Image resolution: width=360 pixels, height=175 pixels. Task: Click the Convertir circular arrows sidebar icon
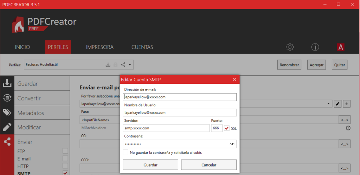pyautogui.click(x=7, y=98)
